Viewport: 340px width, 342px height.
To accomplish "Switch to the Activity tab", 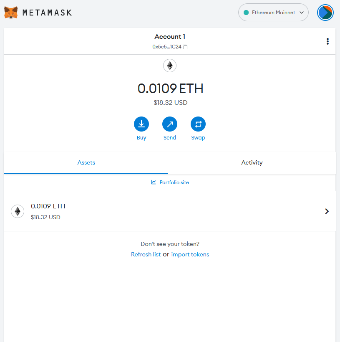I will point(252,163).
